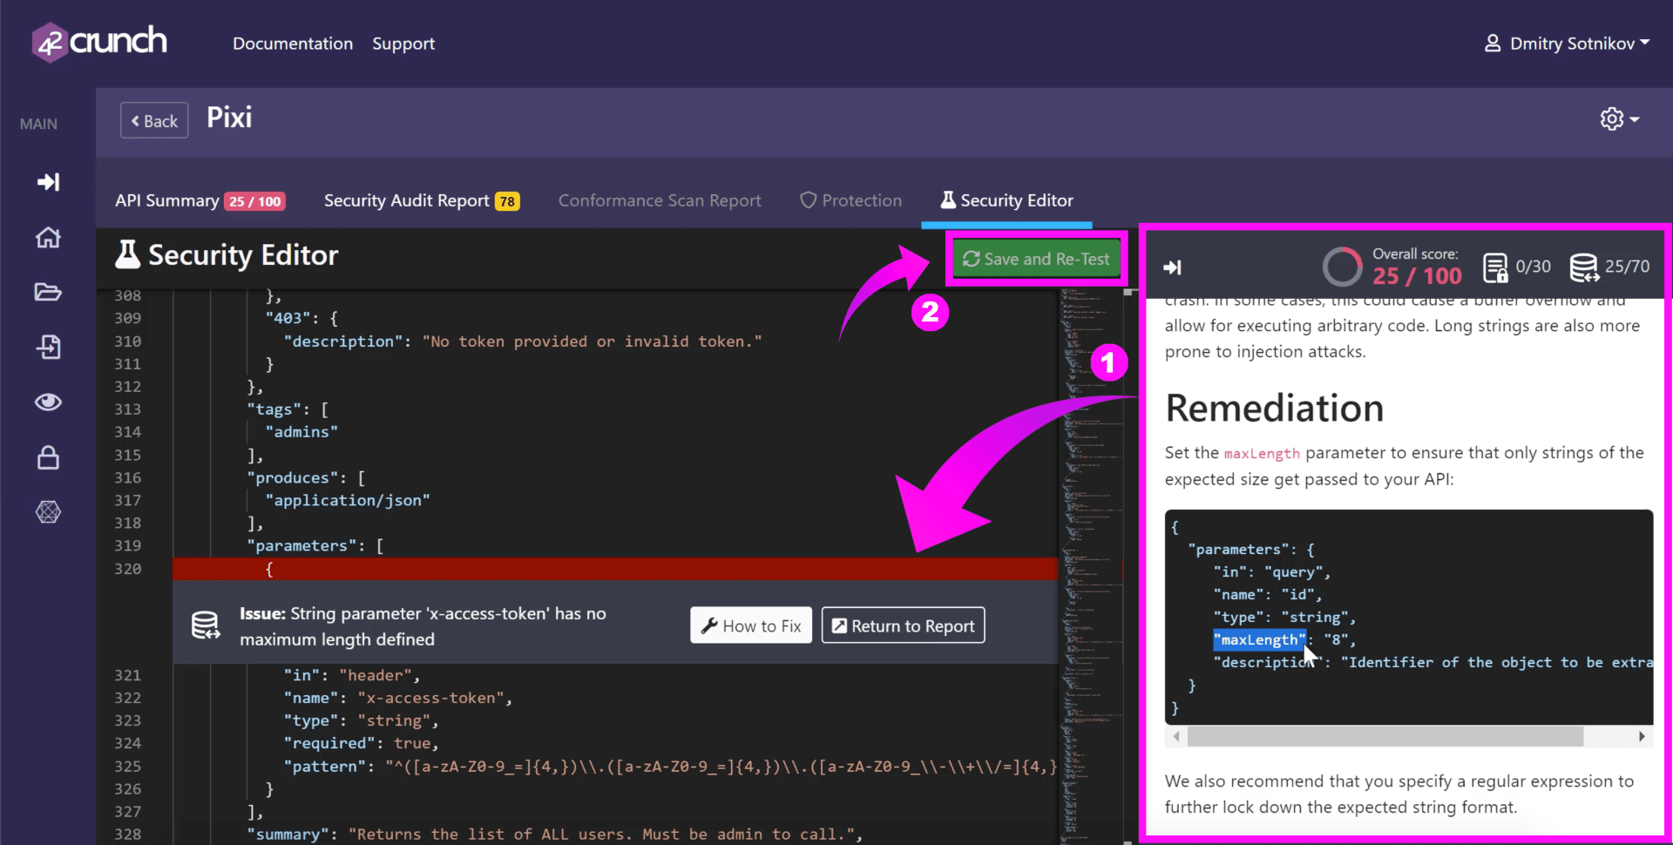Click the 78 badge on Security Audit Report
The width and height of the screenshot is (1673, 845).
pos(507,201)
